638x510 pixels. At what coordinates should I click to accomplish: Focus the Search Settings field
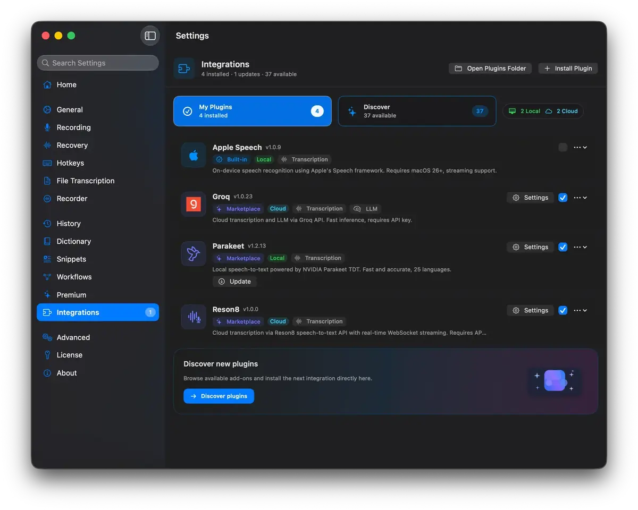coord(98,63)
